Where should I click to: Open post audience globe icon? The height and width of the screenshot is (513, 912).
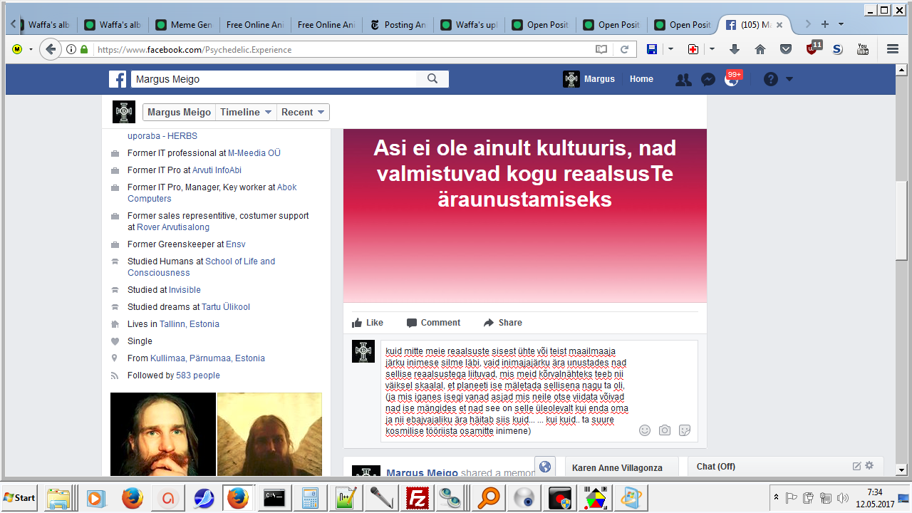[x=545, y=467]
